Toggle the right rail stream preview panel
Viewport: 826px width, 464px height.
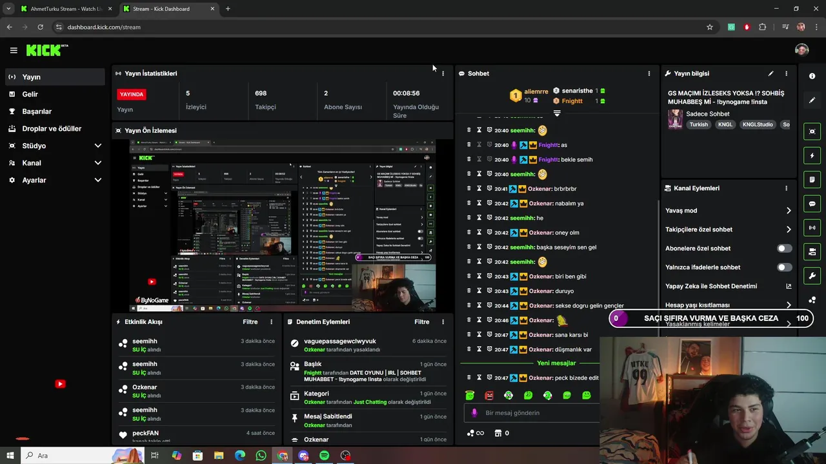pyautogui.click(x=812, y=131)
